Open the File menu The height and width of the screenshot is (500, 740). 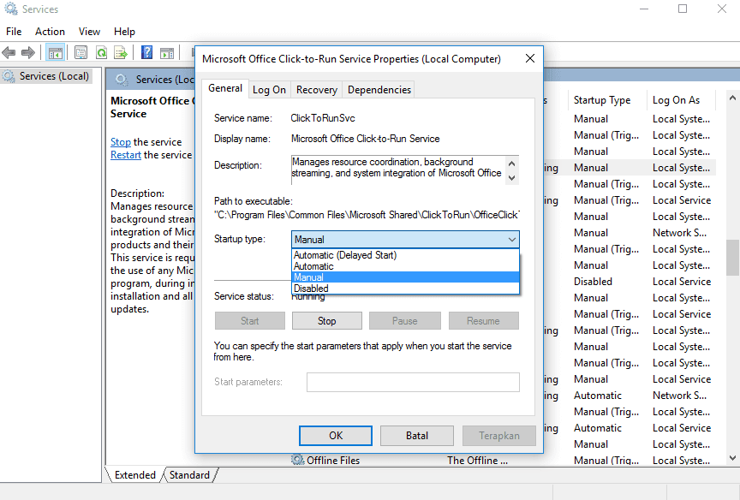click(x=14, y=32)
